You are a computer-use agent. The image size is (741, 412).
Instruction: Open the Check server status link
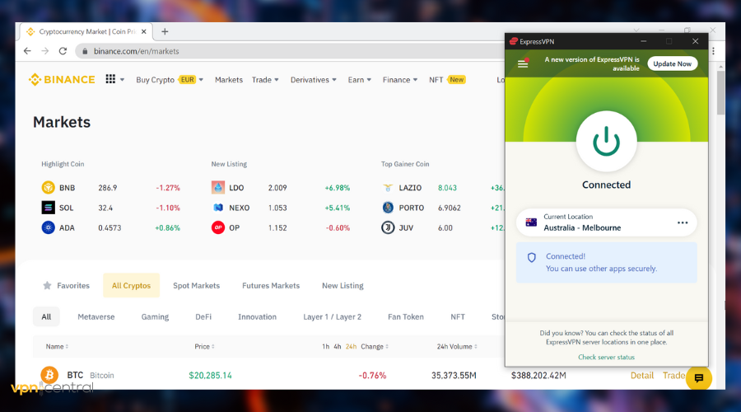(606, 357)
